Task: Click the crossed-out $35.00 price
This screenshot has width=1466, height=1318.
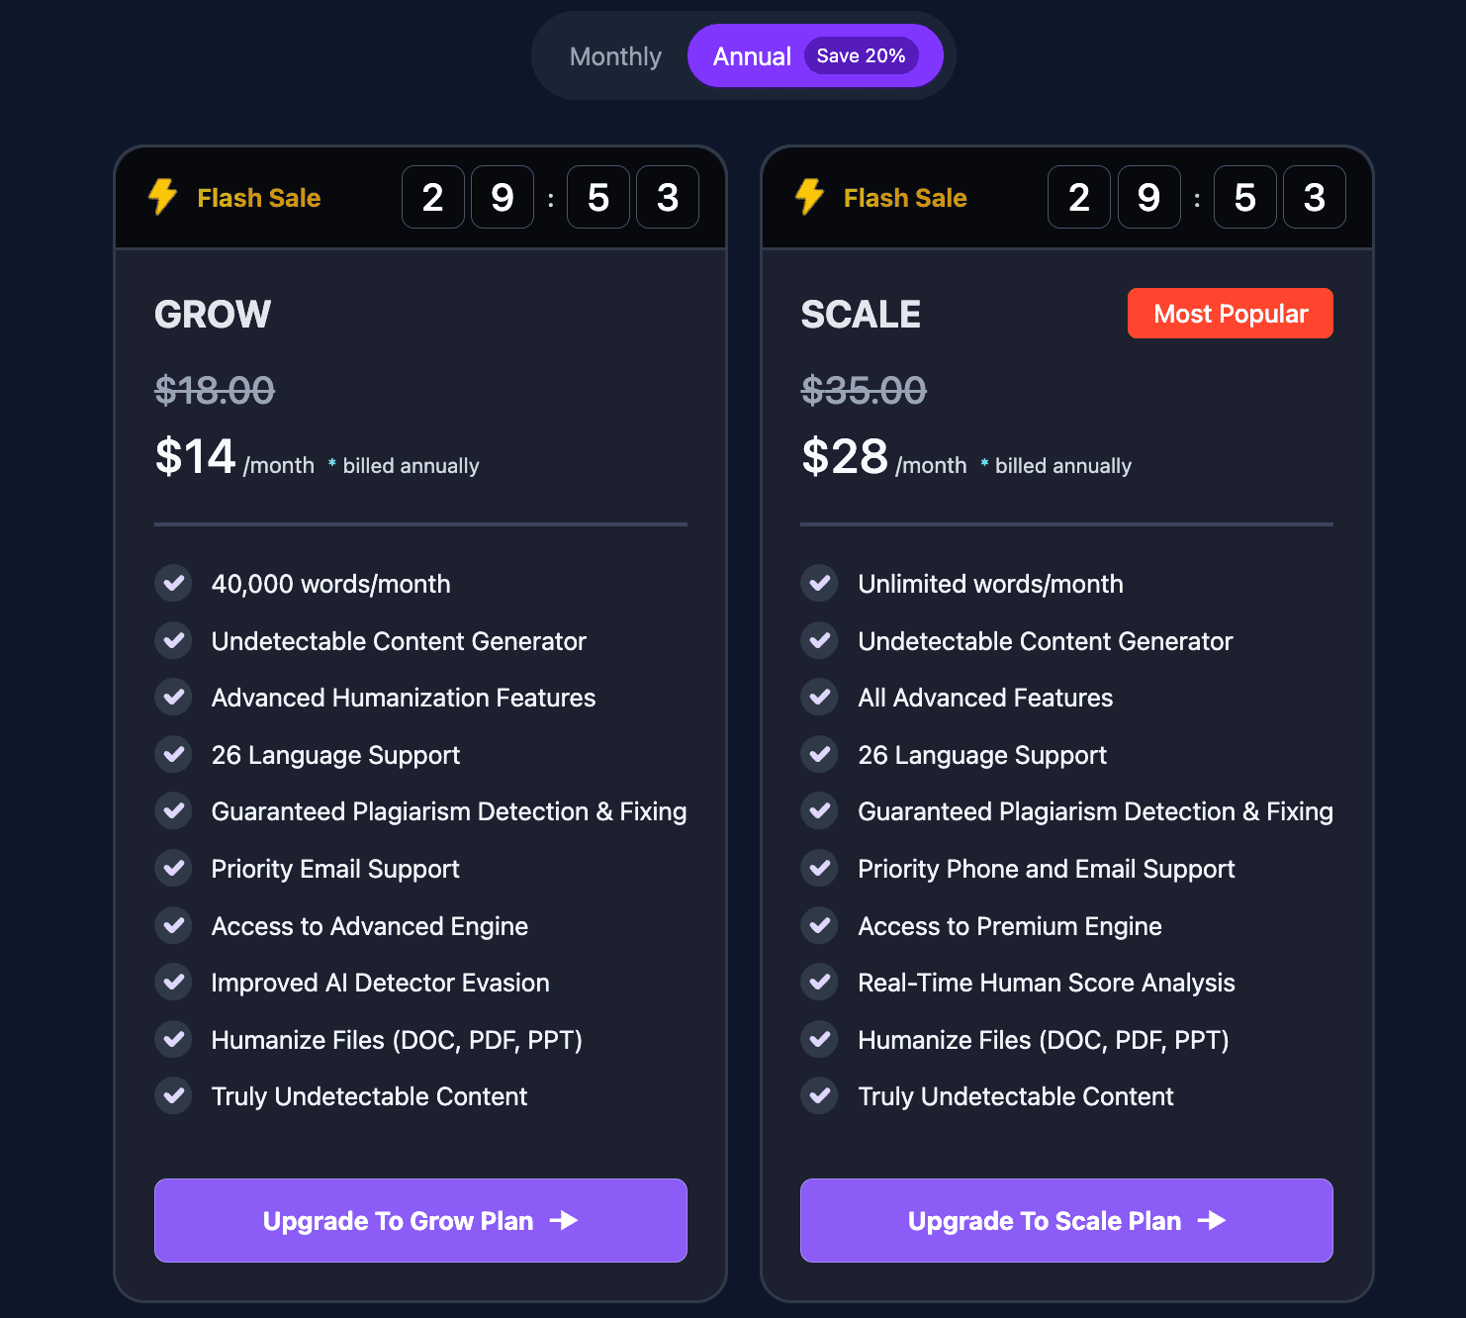Action: click(x=863, y=390)
